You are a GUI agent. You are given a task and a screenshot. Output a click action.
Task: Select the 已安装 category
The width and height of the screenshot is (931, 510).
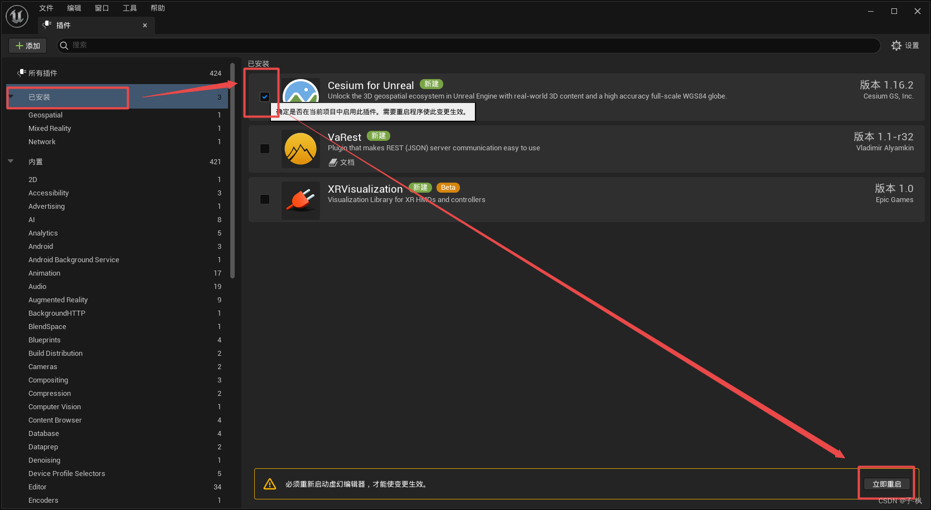coord(117,97)
